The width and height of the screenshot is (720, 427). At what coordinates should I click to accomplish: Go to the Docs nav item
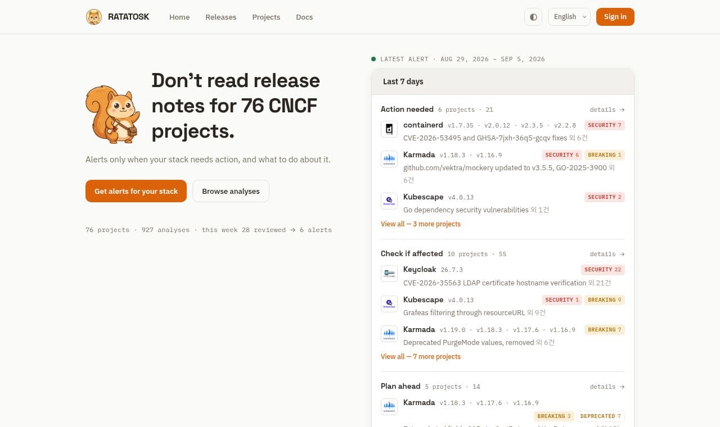(x=304, y=17)
